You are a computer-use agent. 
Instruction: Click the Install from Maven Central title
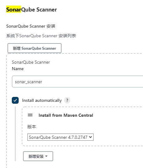66,115
